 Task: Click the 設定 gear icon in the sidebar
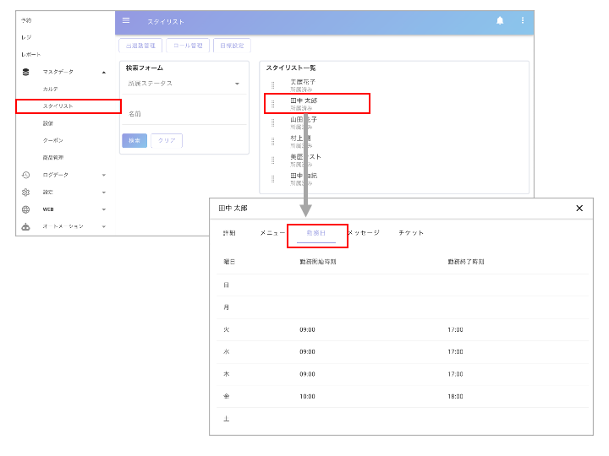click(25, 192)
